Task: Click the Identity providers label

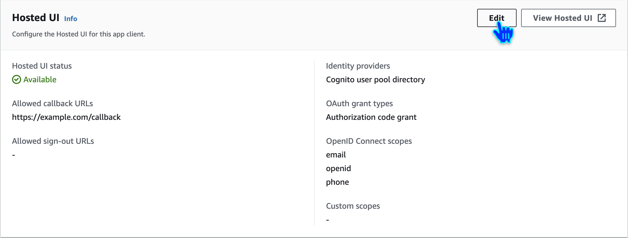Action: click(x=358, y=66)
